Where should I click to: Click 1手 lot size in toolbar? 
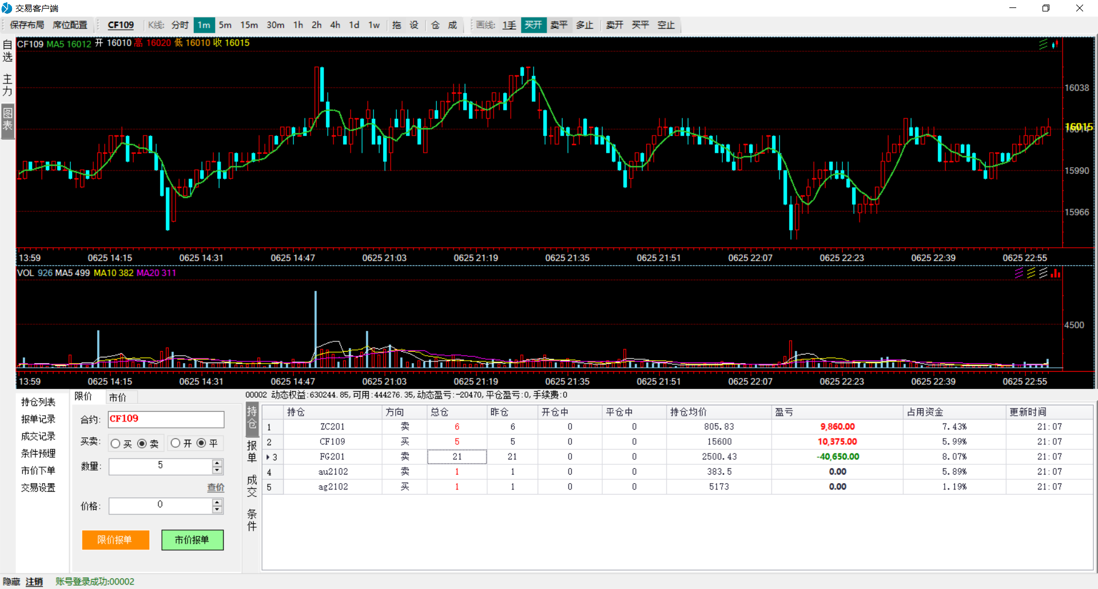(509, 25)
